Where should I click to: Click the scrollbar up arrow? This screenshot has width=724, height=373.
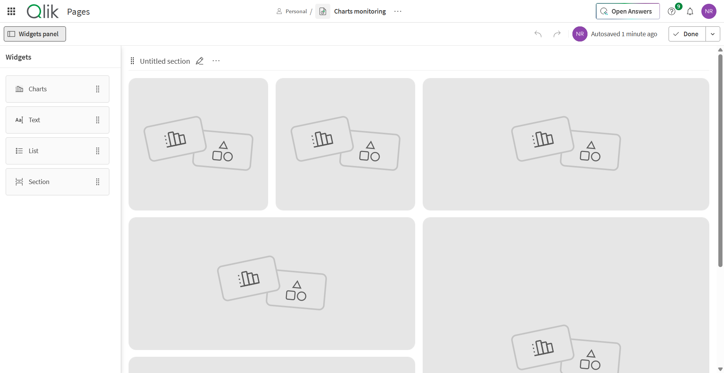tap(720, 50)
